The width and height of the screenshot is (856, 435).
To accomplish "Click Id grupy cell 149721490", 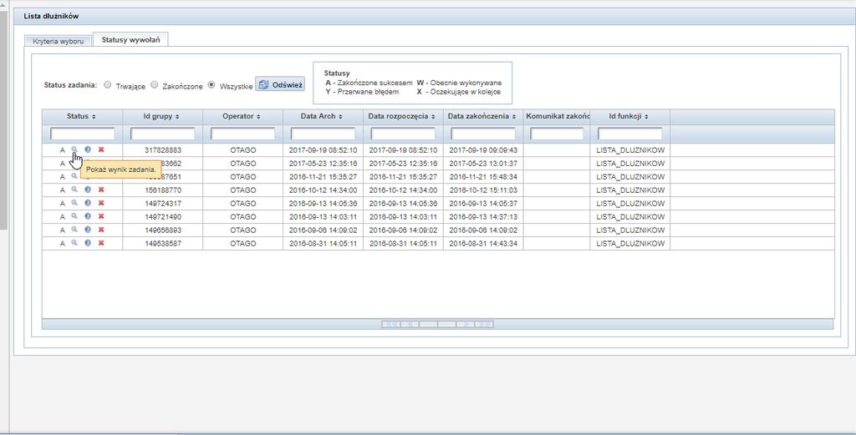I will coord(163,217).
